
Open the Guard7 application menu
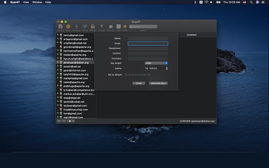[x=15, y=2]
